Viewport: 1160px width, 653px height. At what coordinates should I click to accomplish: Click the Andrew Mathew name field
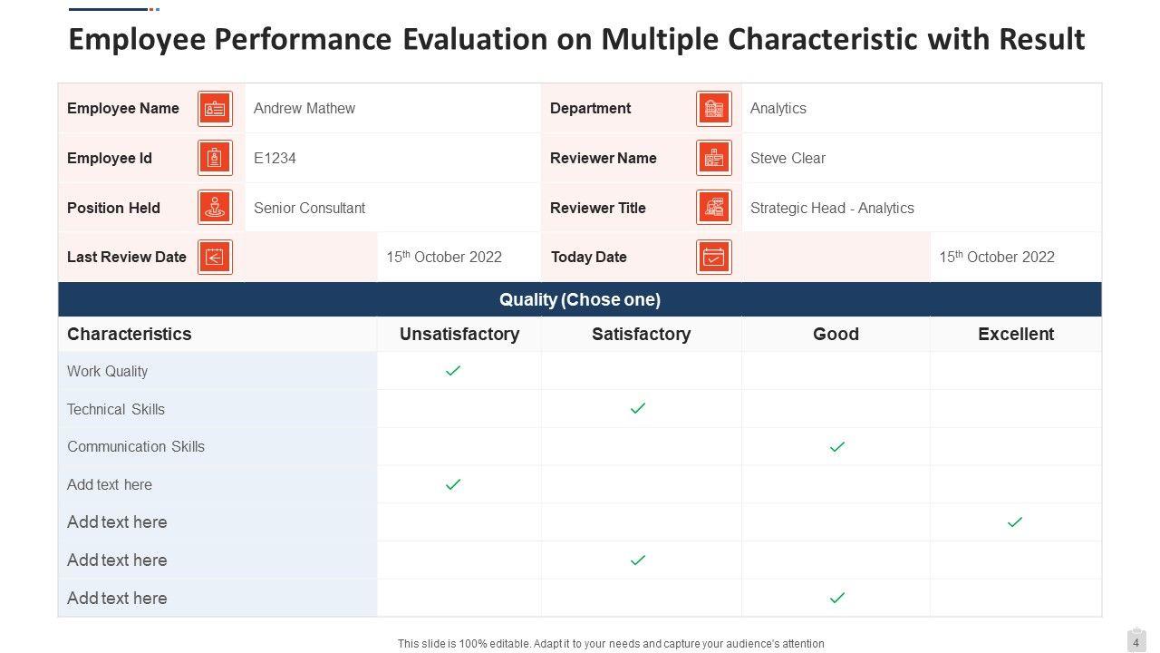(x=304, y=108)
